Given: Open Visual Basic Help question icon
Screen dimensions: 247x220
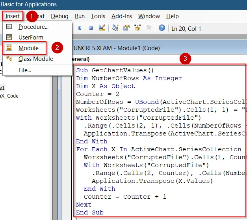Looking at the screenshot, I should (162, 28).
